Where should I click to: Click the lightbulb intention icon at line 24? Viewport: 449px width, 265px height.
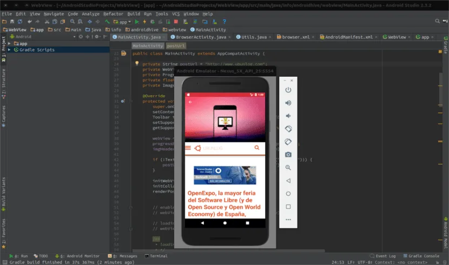pos(137,63)
